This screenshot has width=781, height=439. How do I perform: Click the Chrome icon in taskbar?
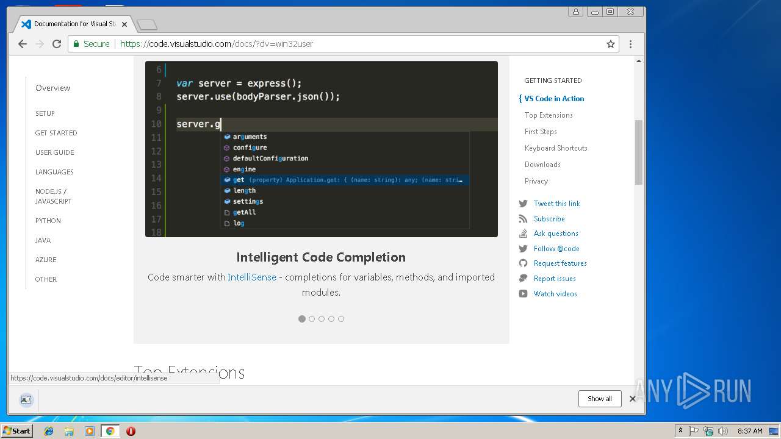(x=110, y=431)
